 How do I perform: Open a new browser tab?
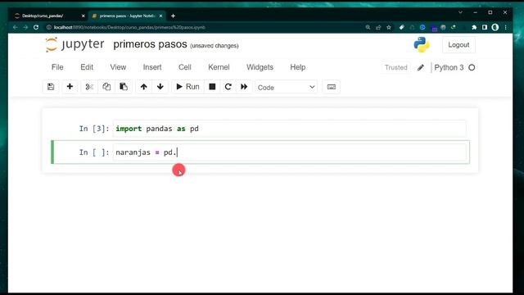173,16
